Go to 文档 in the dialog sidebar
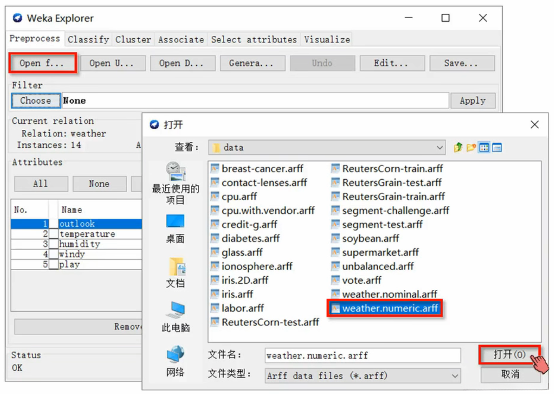This screenshot has width=554, height=394. pyautogui.click(x=175, y=273)
